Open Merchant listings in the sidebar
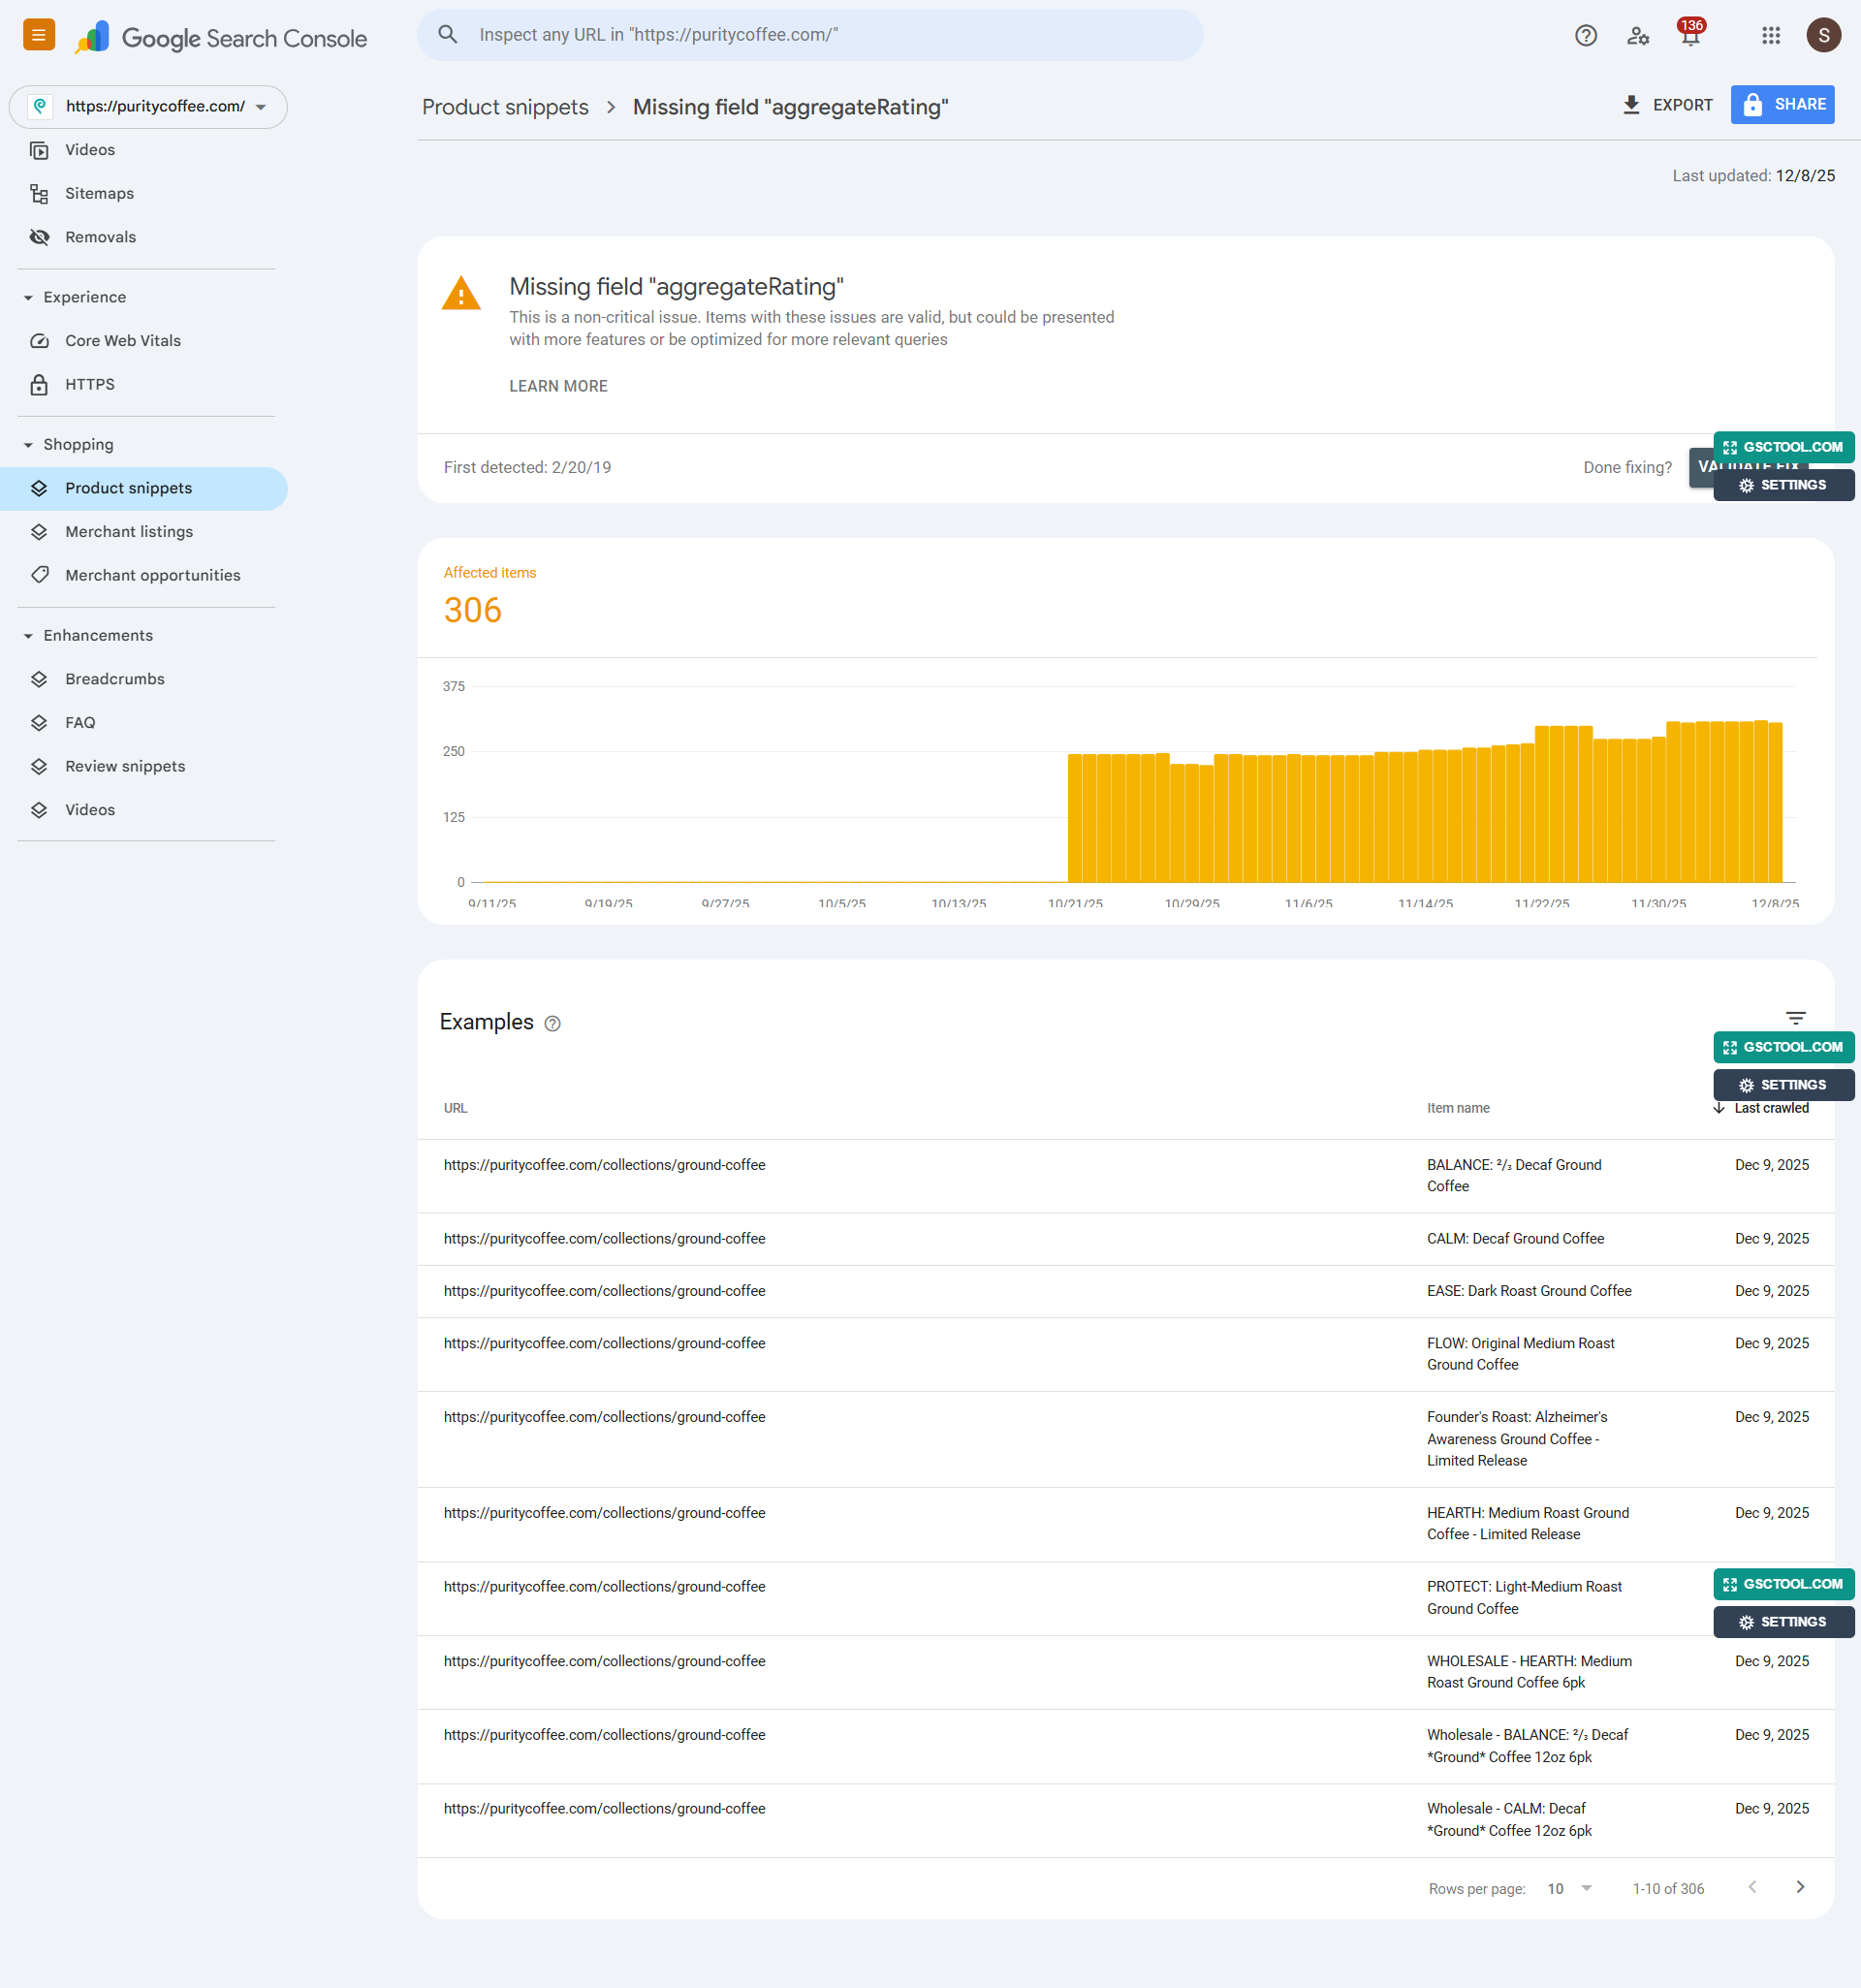 tap(129, 532)
